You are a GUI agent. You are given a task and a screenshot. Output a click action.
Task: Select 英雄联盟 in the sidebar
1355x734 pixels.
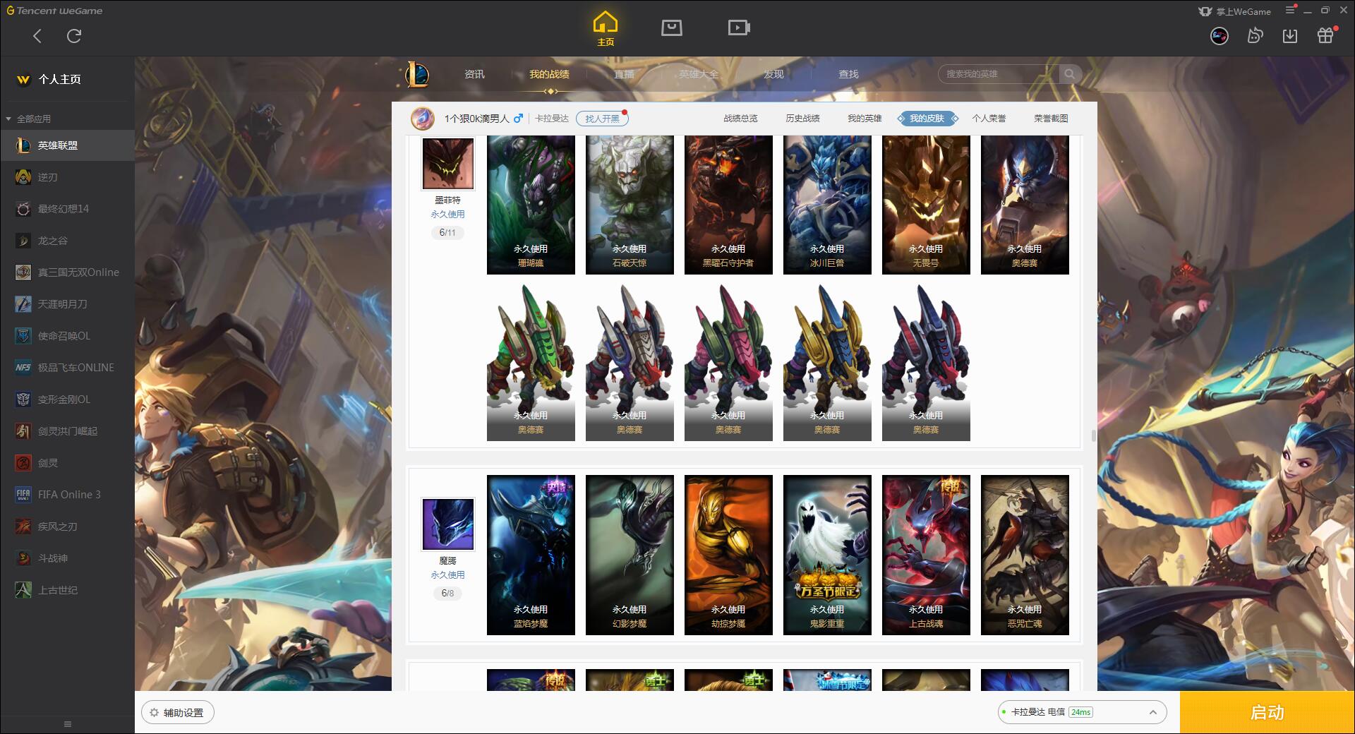[x=67, y=145]
